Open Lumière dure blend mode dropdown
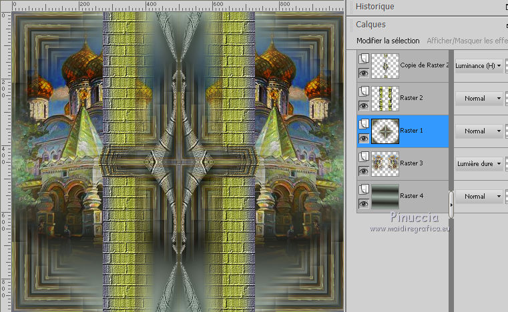 point(479,164)
